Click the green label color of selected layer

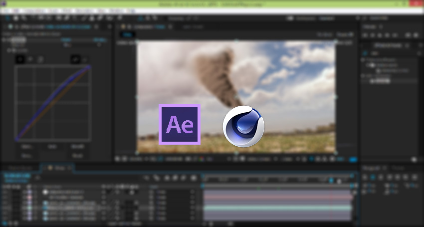pyautogui.click(x=29, y=208)
